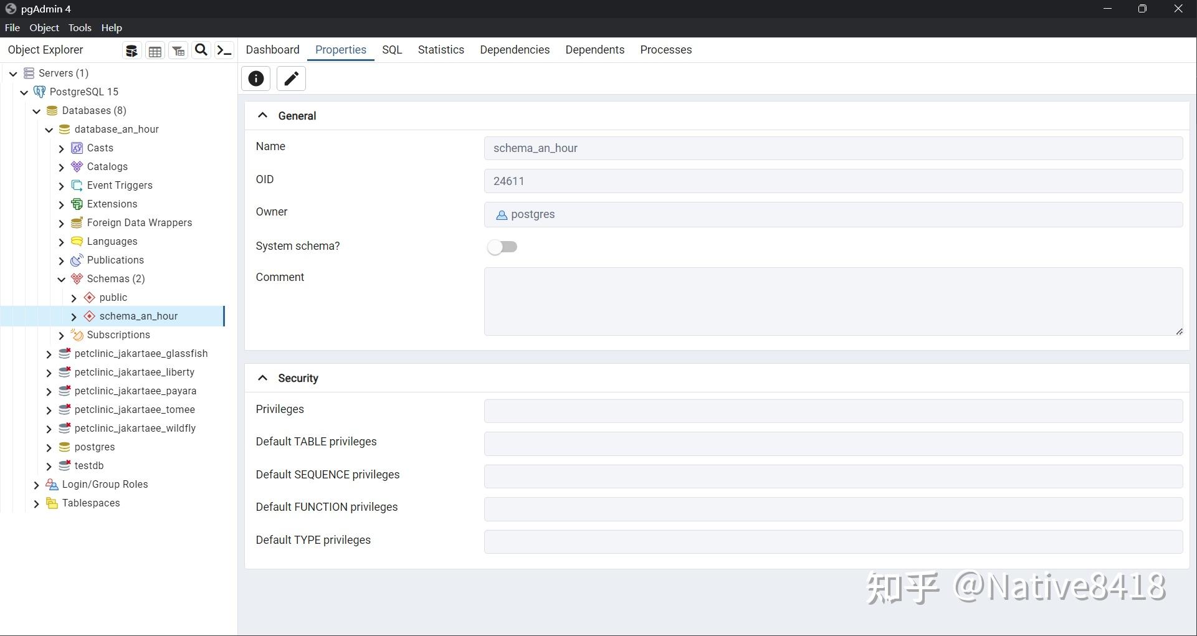Expand the Login/Group Roles arrow
The image size is (1197, 636).
click(36, 485)
